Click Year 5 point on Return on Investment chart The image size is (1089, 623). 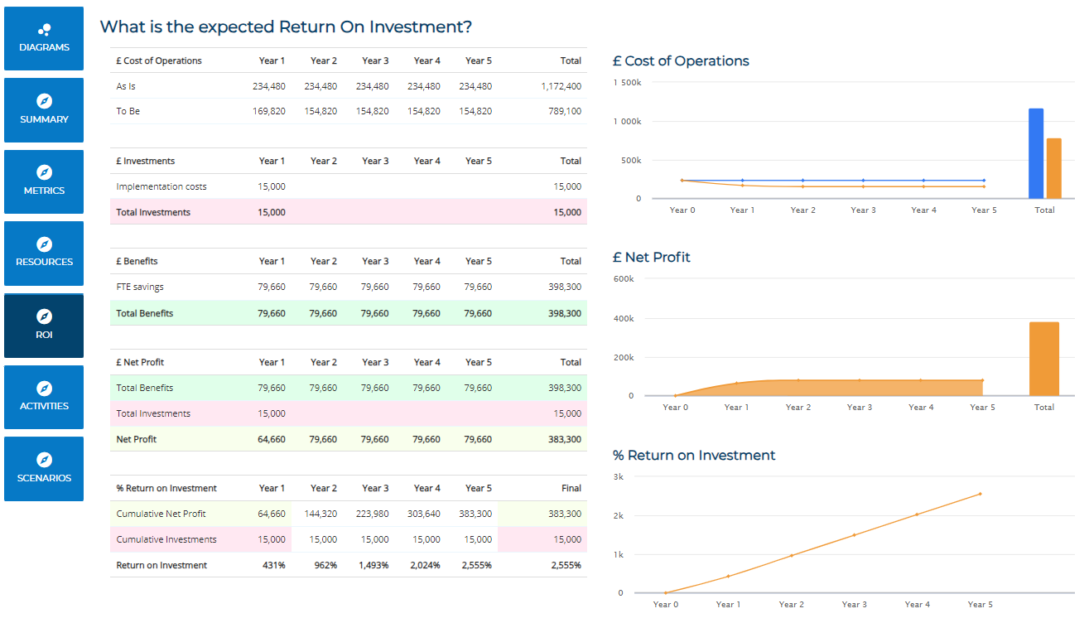pyautogui.click(x=980, y=494)
